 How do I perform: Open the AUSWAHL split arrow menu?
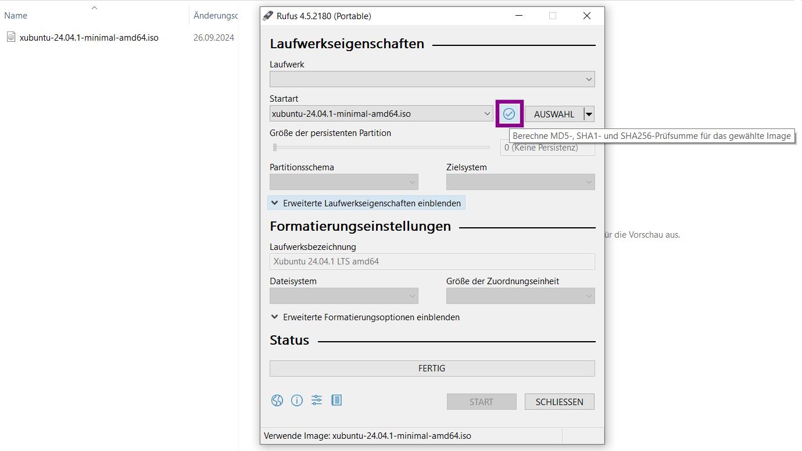[589, 114]
